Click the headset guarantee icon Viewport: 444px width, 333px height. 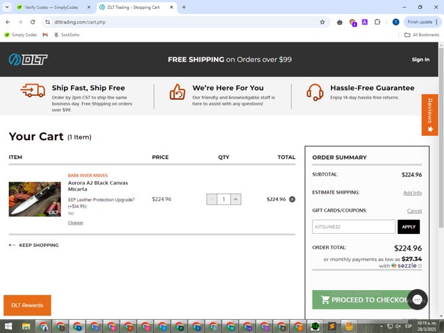pos(315,92)
